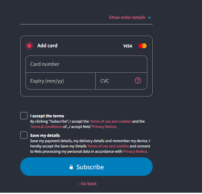Viewport: 202px width, 194px height.
Task: Open Terms of use link under accept terms
Action: pos(111,121)
